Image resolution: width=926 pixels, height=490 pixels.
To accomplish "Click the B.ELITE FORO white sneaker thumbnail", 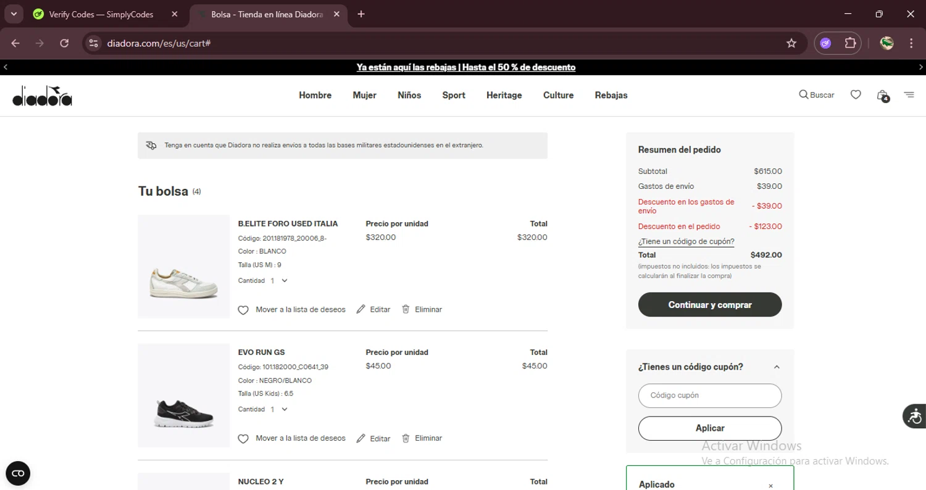I will point(183,267).
